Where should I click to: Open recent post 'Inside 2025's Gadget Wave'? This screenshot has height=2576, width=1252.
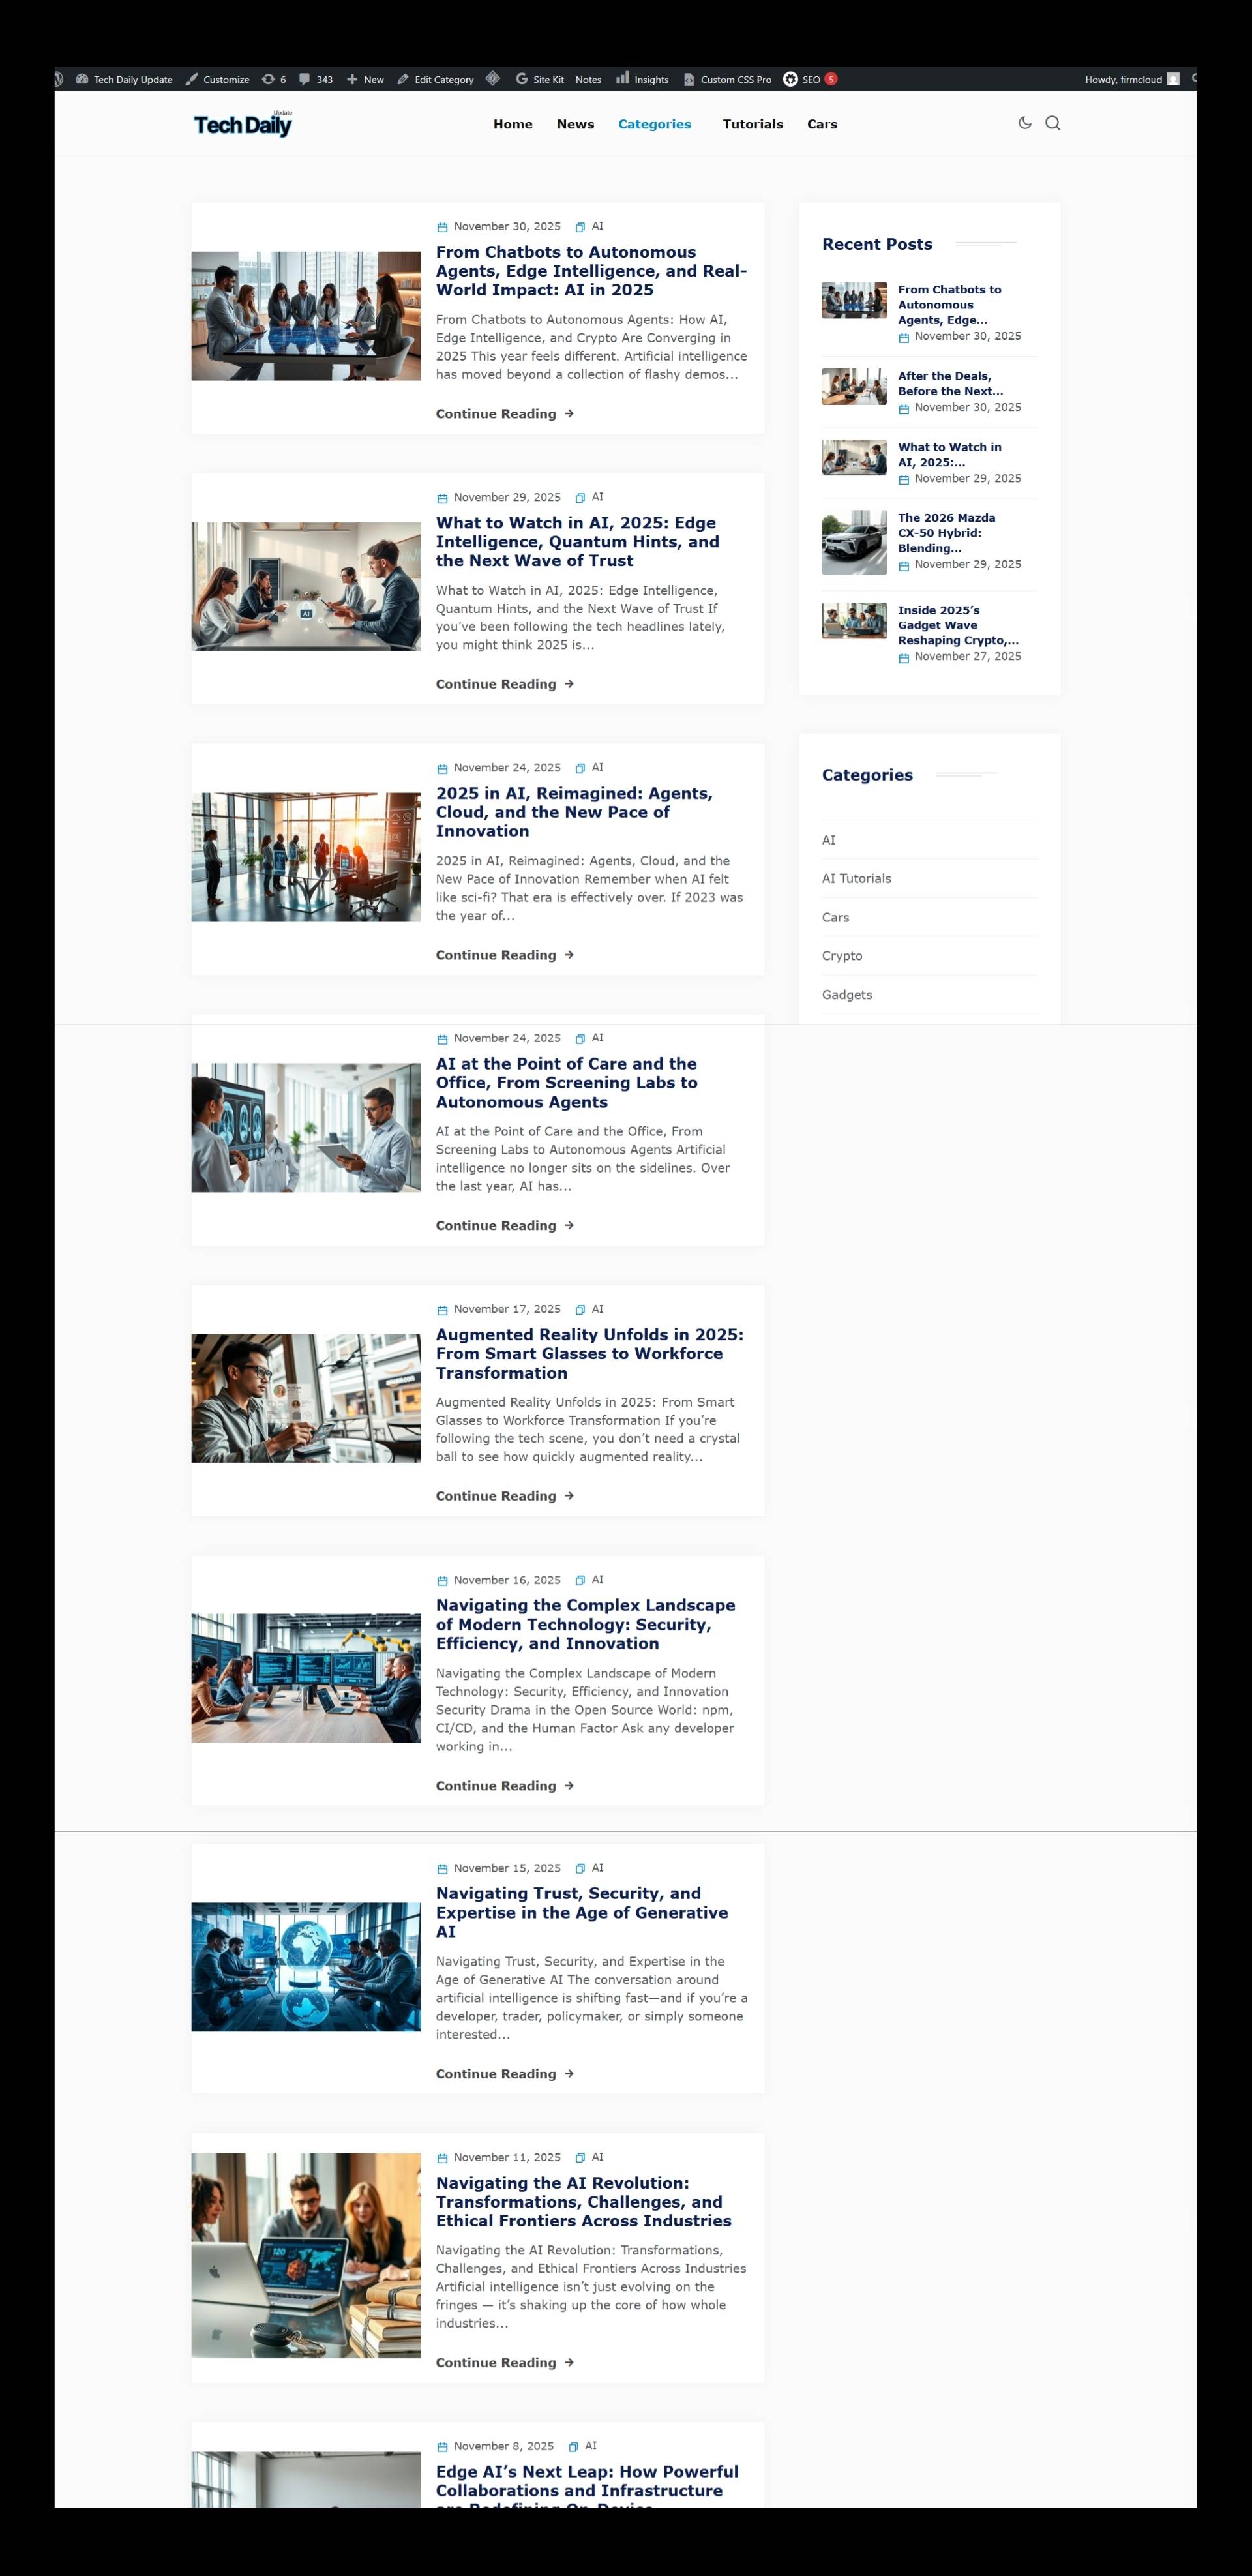pyautogui.click(x=958, y=625)
